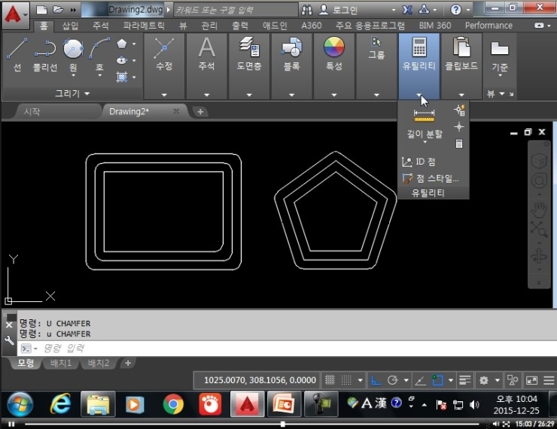This screenshot has width=557, height=429.
Task: Click the Open folder icon in quick access
Action: [58, 10]
